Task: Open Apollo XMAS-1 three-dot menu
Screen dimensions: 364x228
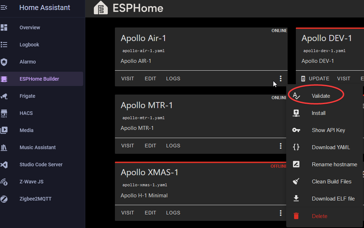Action: pos(281,213)
